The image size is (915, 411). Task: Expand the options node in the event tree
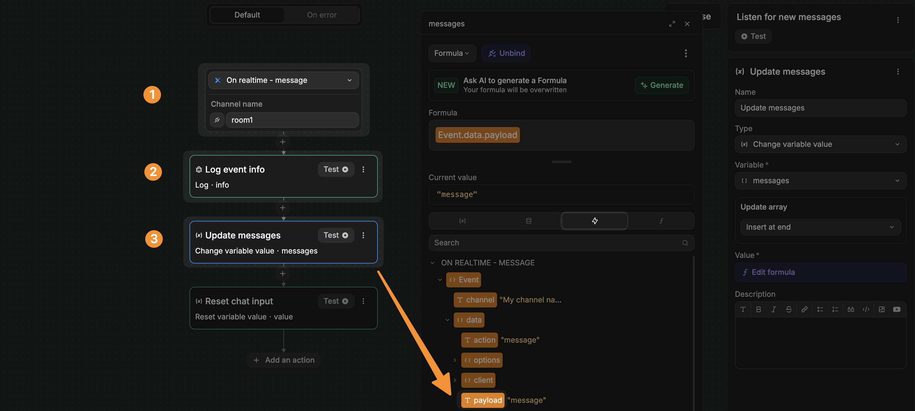point(455,360)
